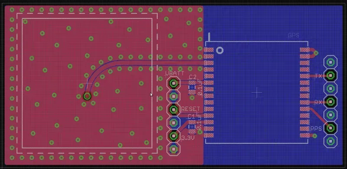Image resolution: width=347 pixels, height=169 pixels.
Task: Select the C1 capacitor designator text
Action: click(x=191, y=117)
